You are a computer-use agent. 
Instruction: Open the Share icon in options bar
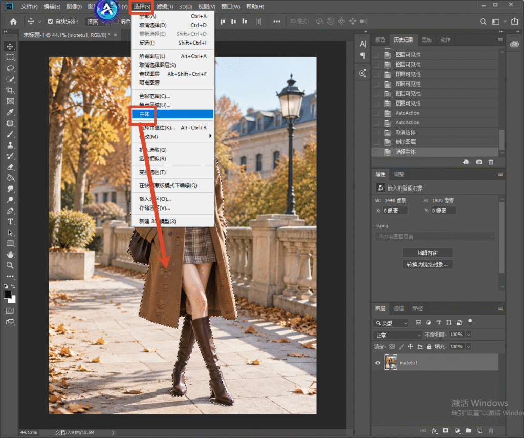point(515,22)
